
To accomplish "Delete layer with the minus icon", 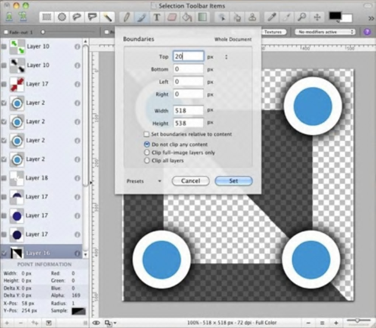I will (x=21, y=323).
